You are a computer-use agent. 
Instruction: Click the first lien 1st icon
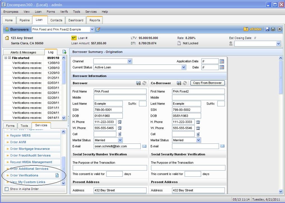[x=74, y=38]
